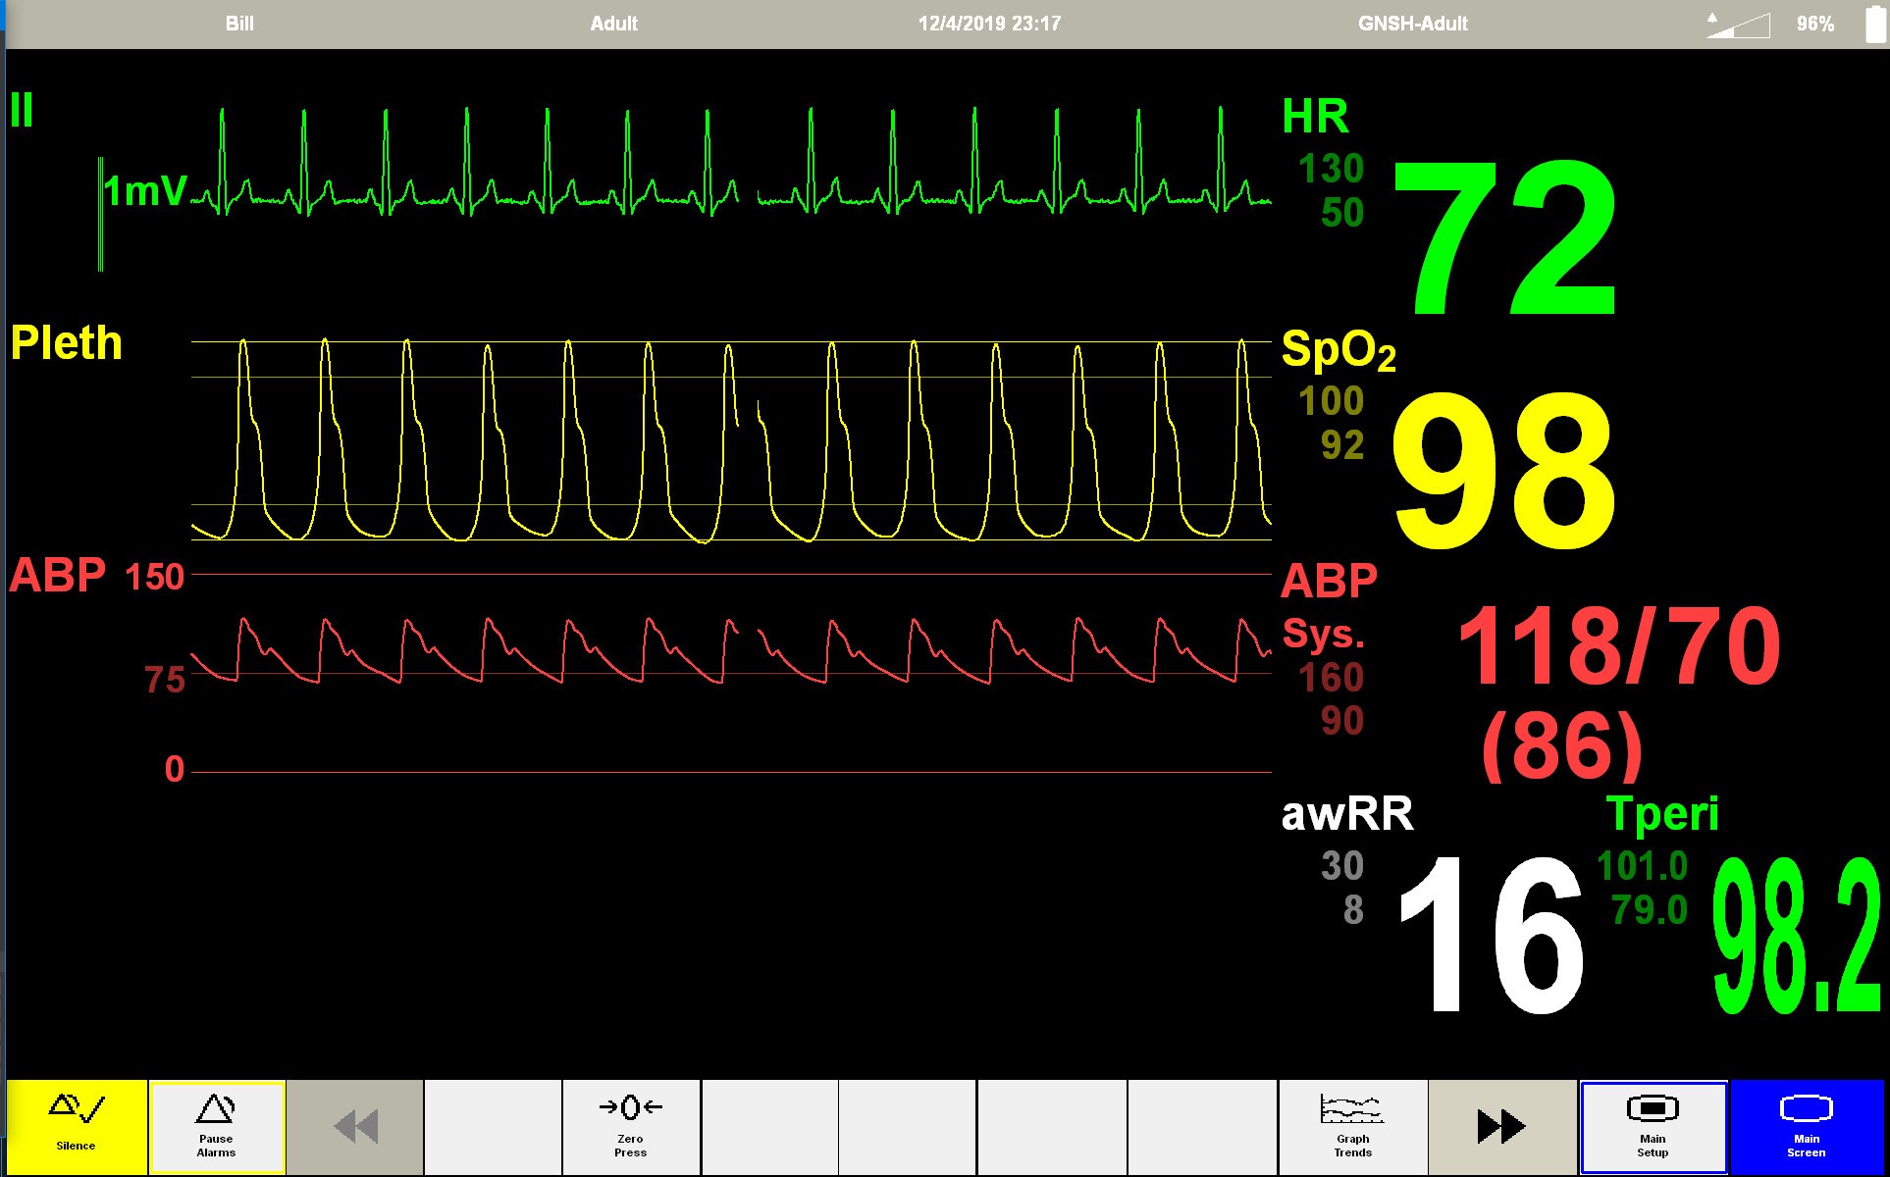
Task: Open Graph Trends
Action: point(1352,1126)
